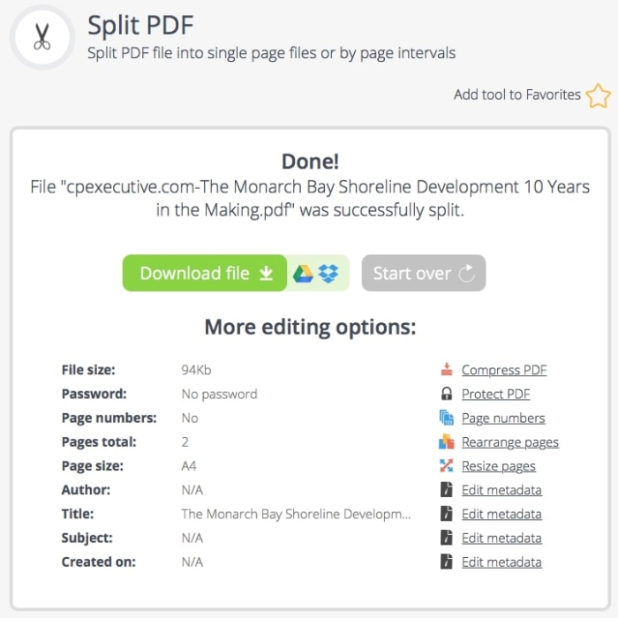
Task: Click the scissors Split PDF icon
Action: pyautogui.click(x=41, y=37)
